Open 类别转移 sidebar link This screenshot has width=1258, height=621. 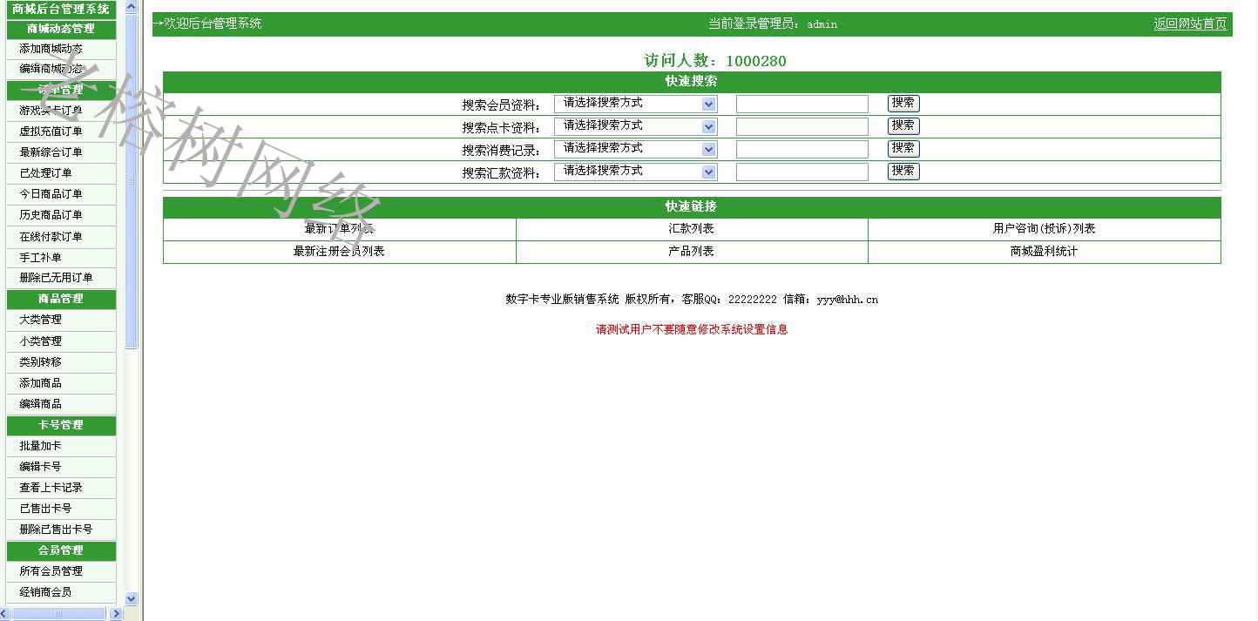click(41, 362)
